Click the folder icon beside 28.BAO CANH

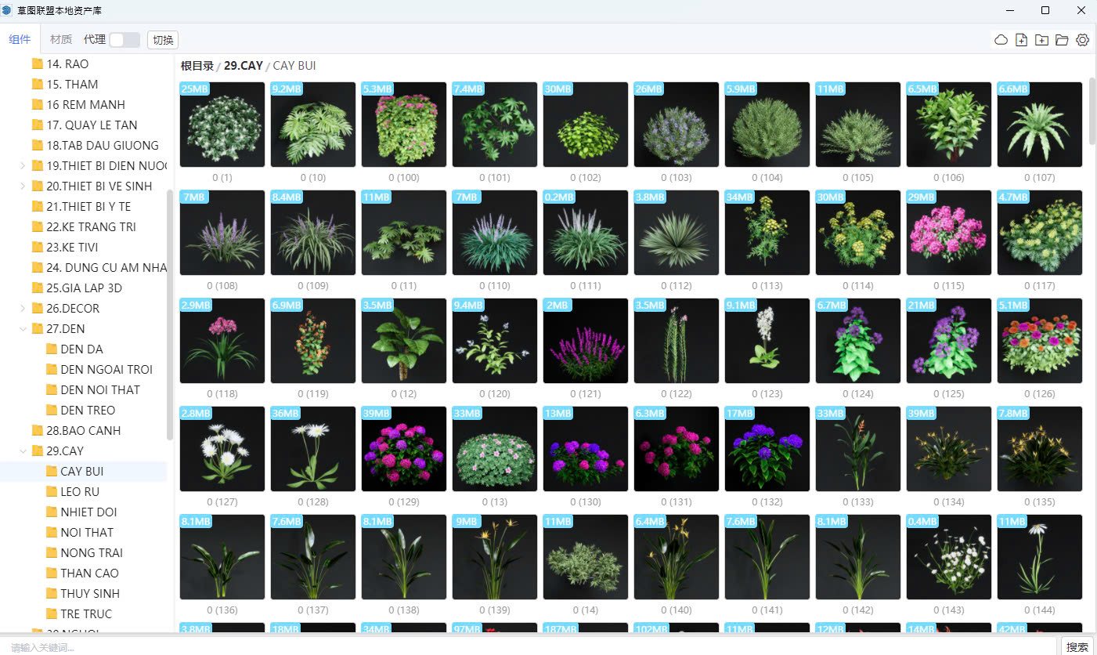point(37,430)
